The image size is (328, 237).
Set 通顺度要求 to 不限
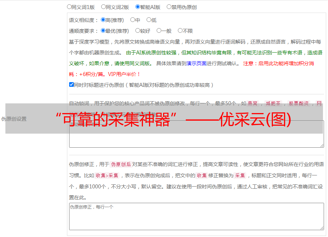[x=180, y=31]
